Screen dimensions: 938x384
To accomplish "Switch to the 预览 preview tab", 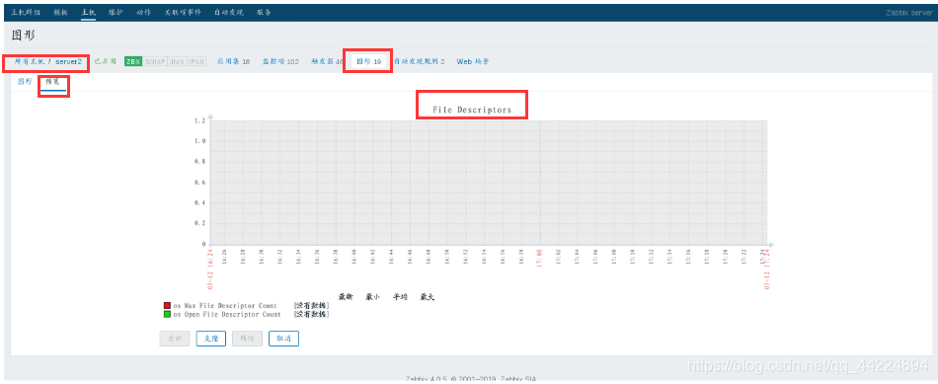I will [52, 81].
